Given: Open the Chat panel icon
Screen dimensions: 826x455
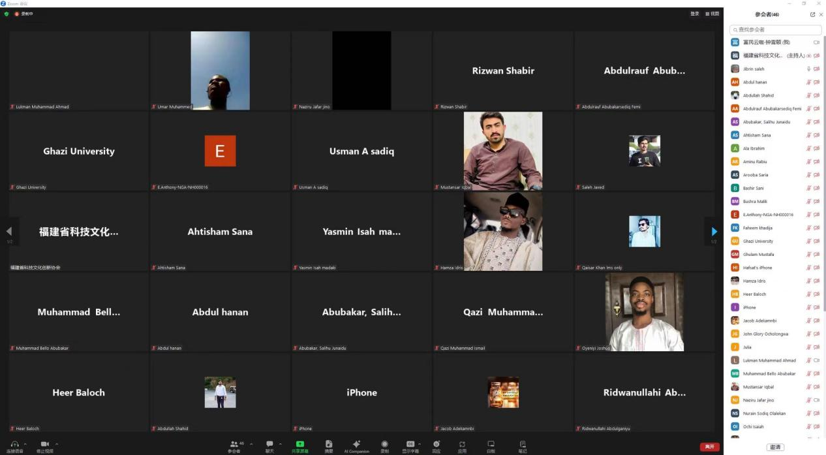Looking at the screenshot, I should click(x=269, y=445).
